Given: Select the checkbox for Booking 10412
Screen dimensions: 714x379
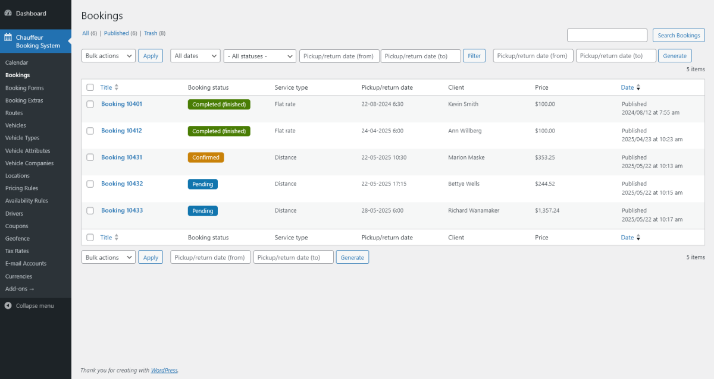Looking at the screenshot, I should [90, 131].
